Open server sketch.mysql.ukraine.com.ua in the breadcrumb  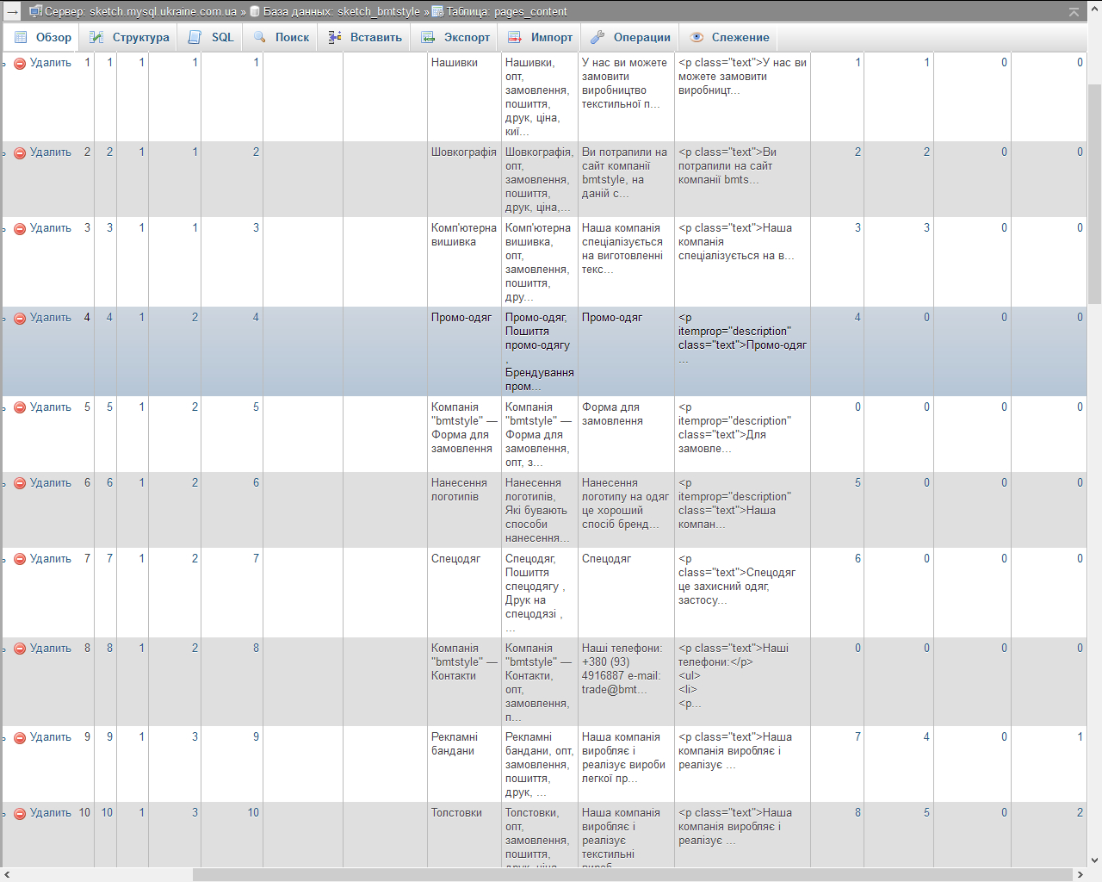point(162,12)
